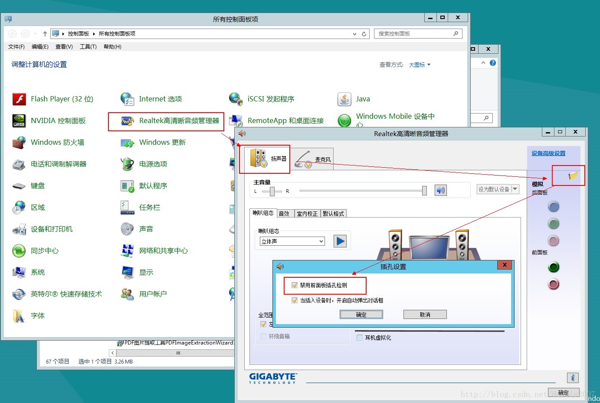Open 电源选项 item
The width and height of the screenshot is (600, 403).
[144, 164]
